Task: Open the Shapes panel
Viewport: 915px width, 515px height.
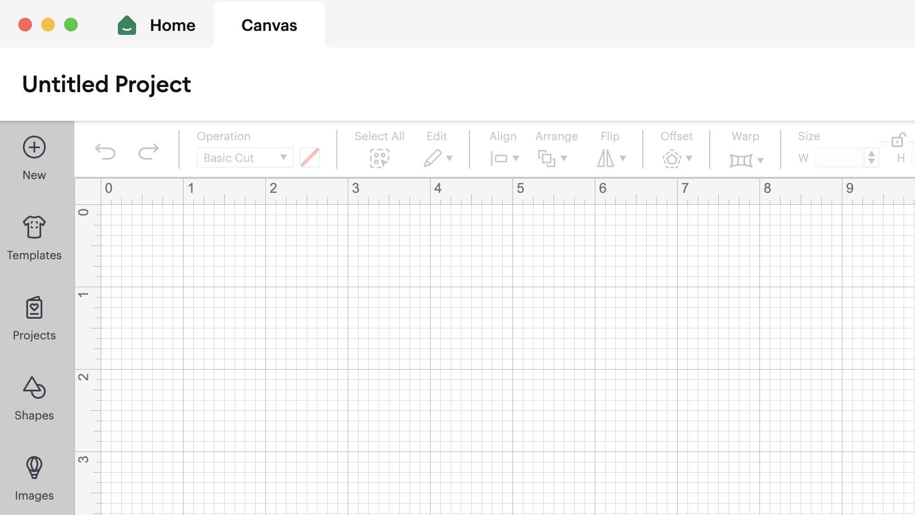Action: [x=34, y=387]
